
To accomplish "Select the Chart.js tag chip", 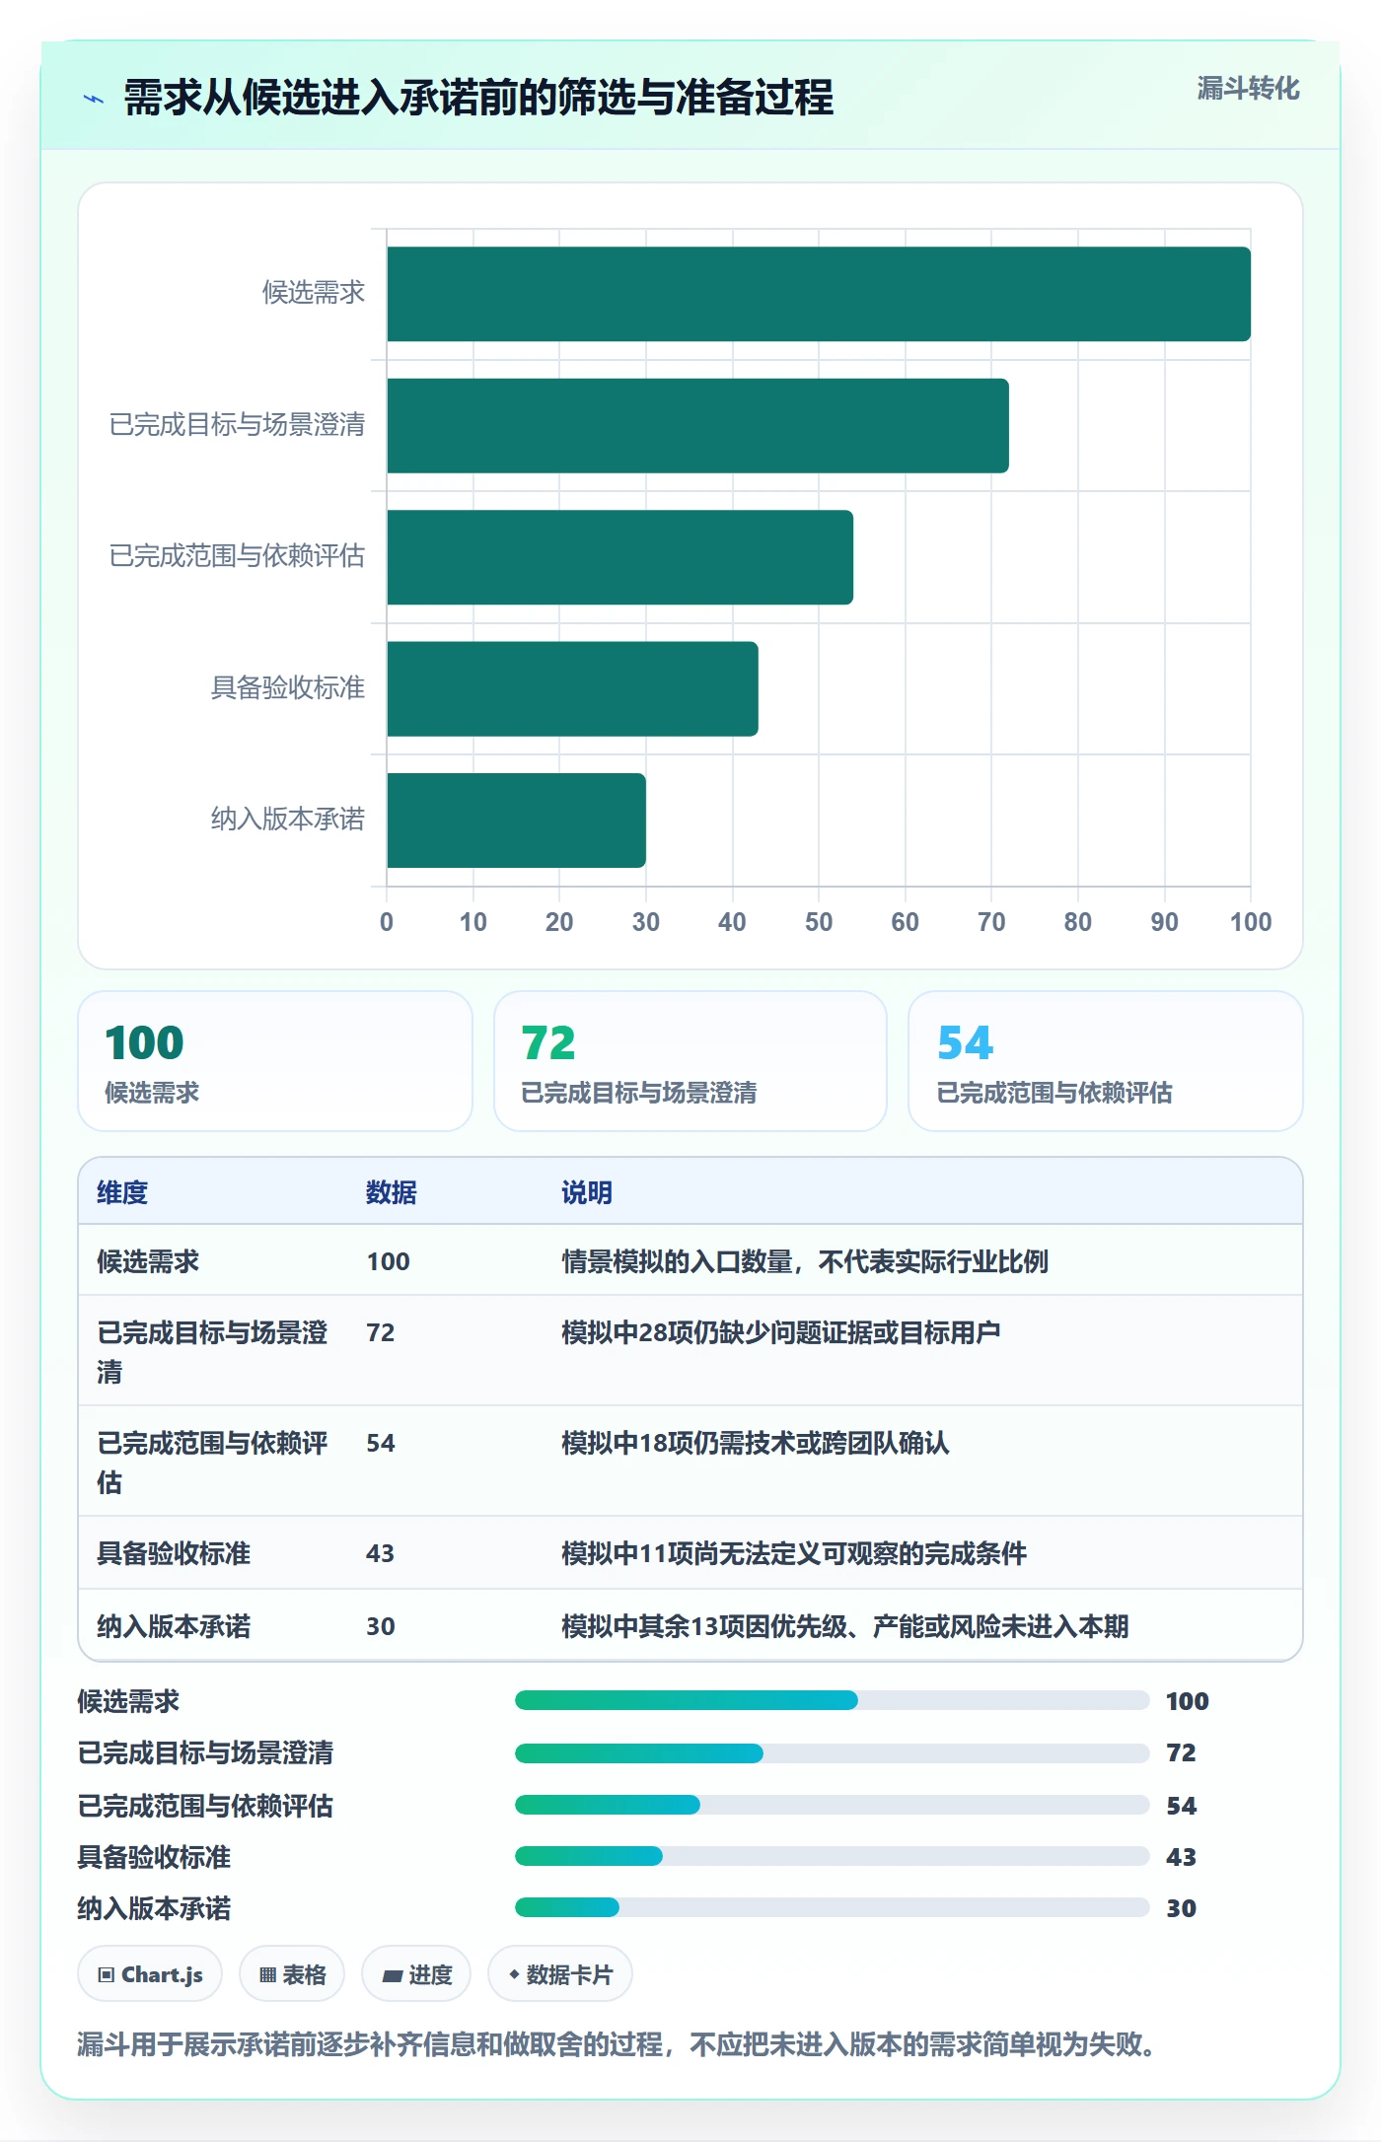I will tap(150, 1974).
